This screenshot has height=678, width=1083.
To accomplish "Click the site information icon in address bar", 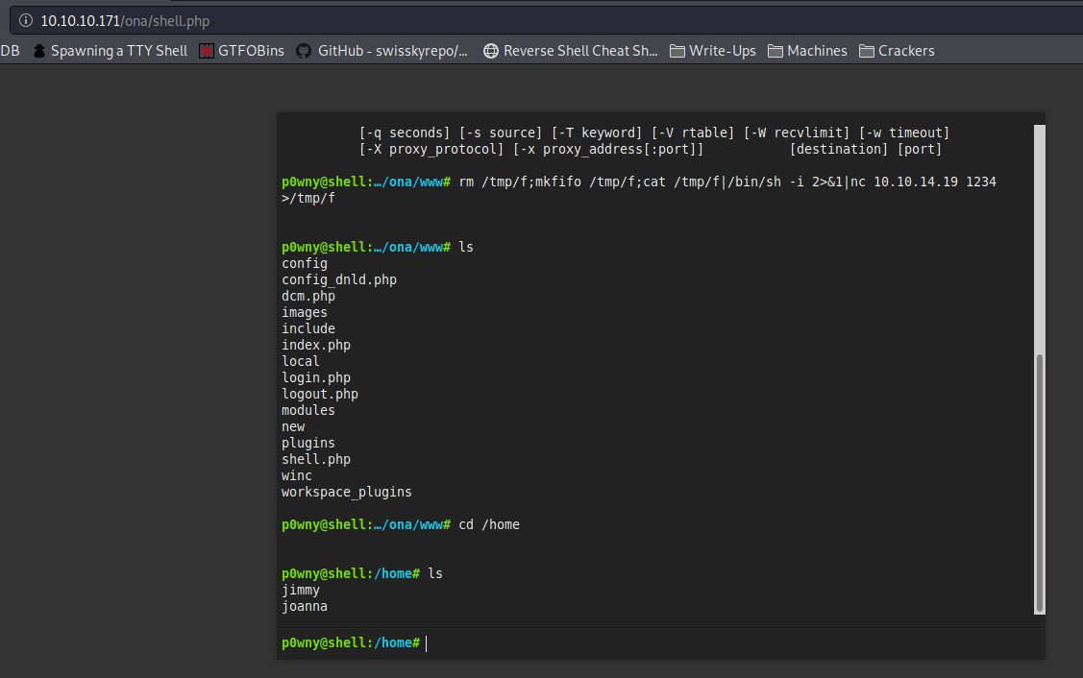I will tap(26, 21).
